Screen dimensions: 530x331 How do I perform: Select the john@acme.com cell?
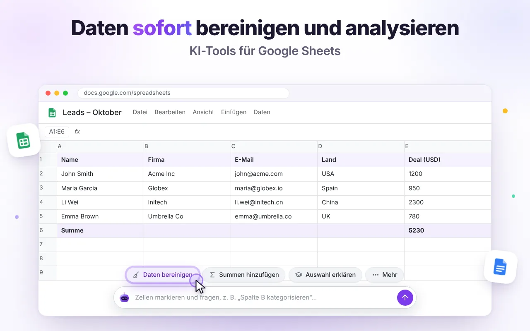[x=274, y=174]
